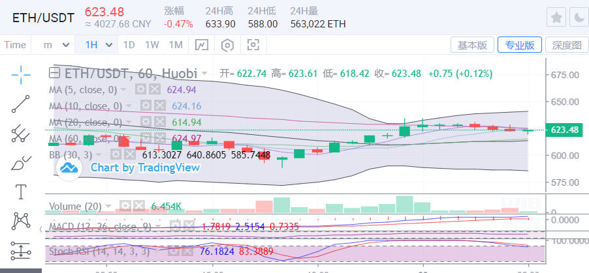Click the ETH/USDT pair title

[x=43, y=18]
